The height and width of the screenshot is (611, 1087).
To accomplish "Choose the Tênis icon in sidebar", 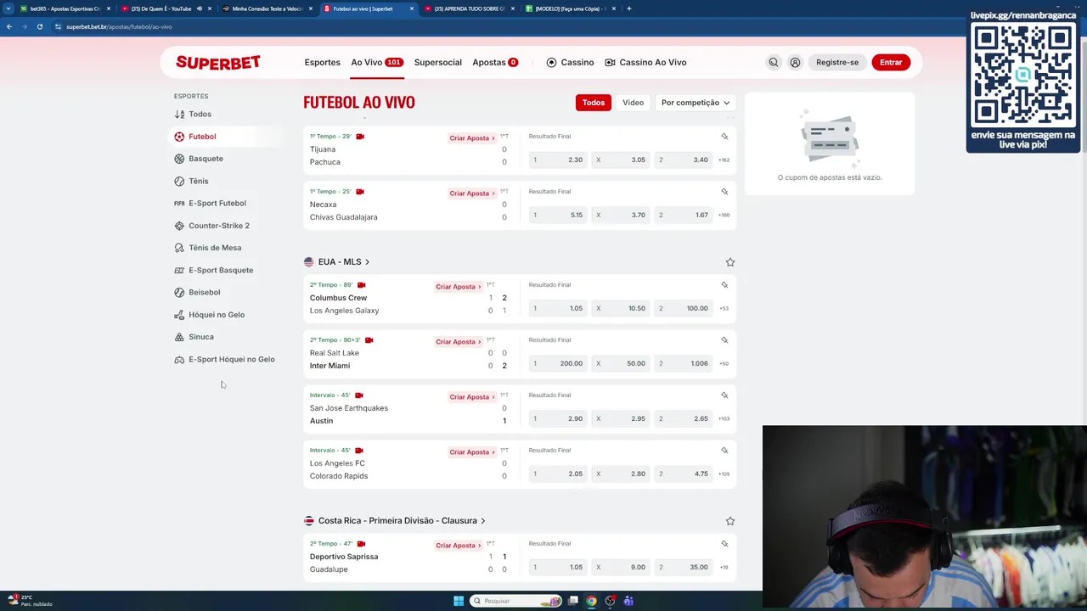I will [x=179, y=181].
